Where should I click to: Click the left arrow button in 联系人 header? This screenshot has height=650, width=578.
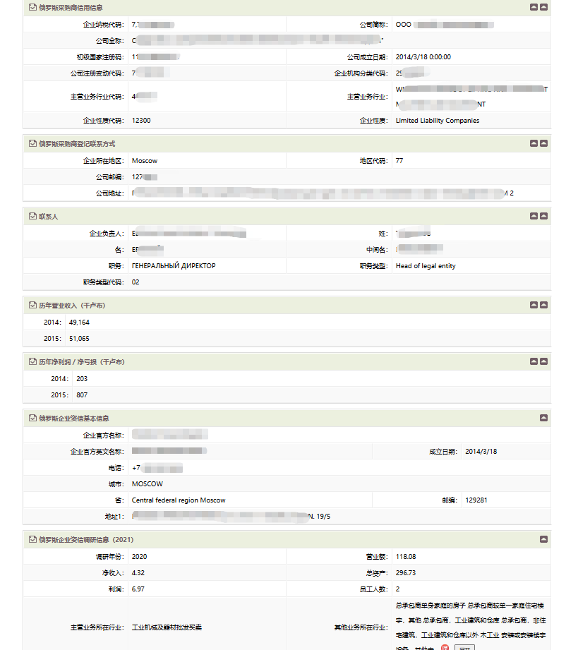534,216
